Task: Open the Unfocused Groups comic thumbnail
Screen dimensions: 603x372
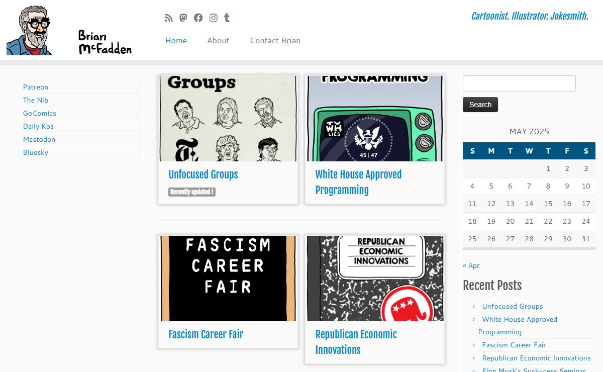Action: pyautogui.click(x=228, y=119)
